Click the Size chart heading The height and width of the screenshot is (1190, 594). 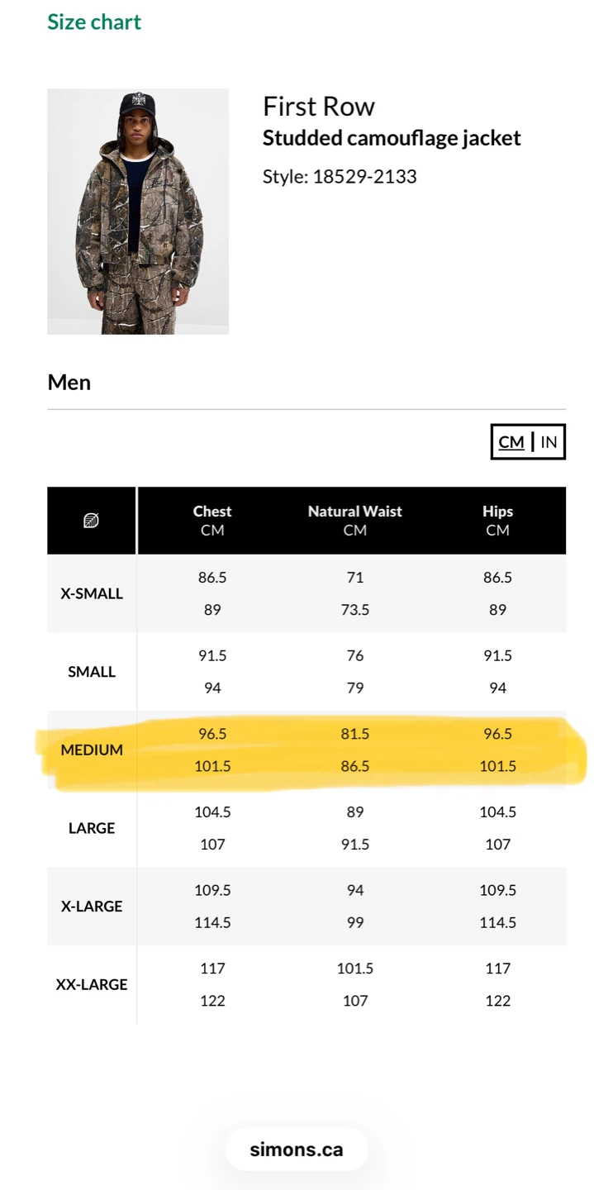[x=94, y=22]
